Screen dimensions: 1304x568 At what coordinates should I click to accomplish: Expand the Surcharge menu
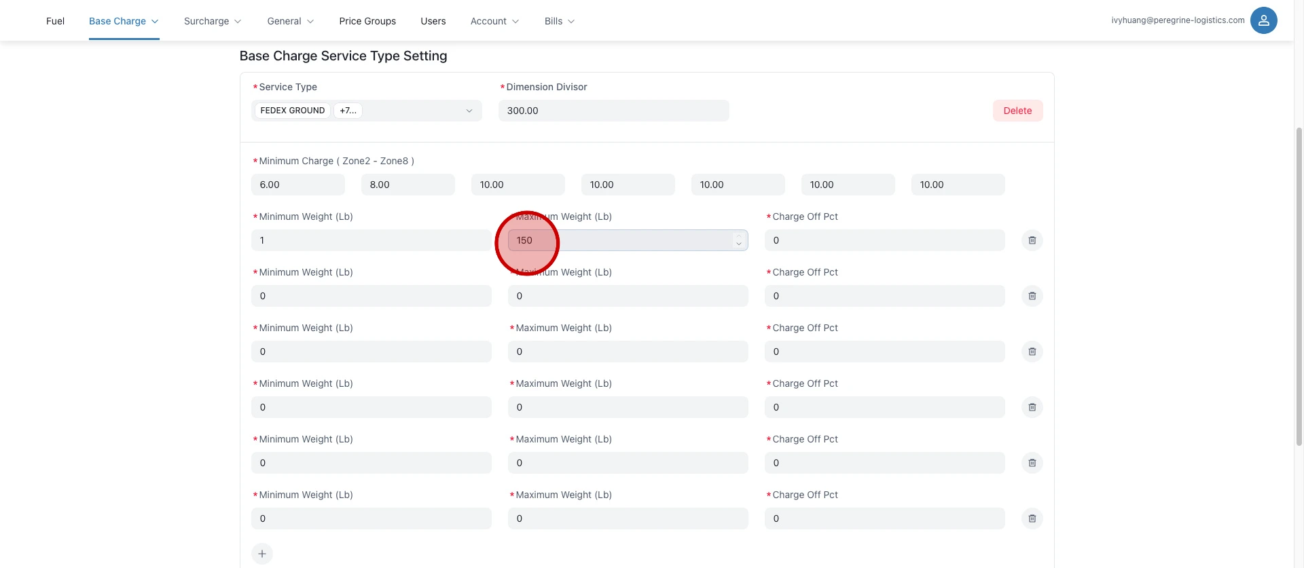point(212,21)
